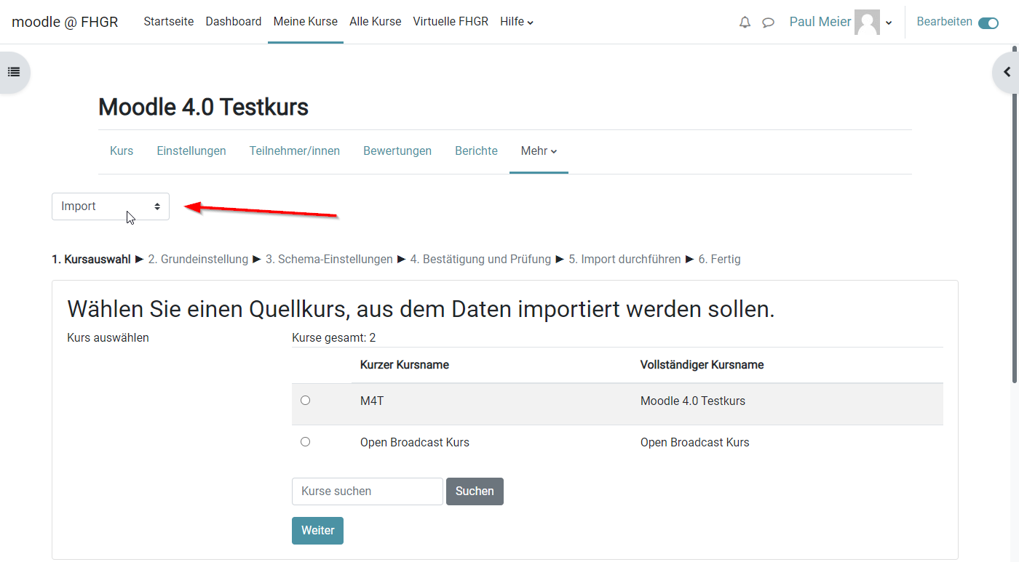Select the Open Broadcast Kurs radio button
This screenshot has width=1019, height=562.
[x=305, y=441]
